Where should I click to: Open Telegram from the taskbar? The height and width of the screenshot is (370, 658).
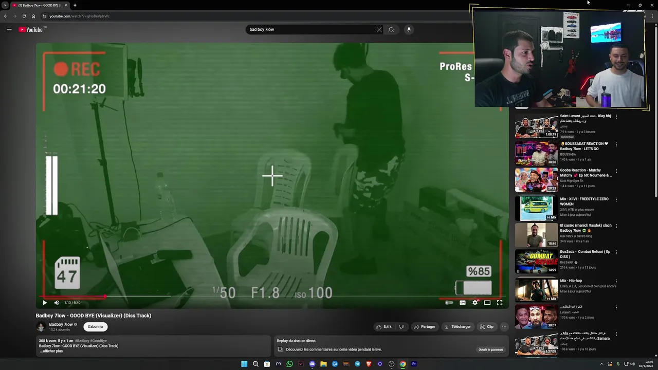pyautogui.click(x=357, y=364)
